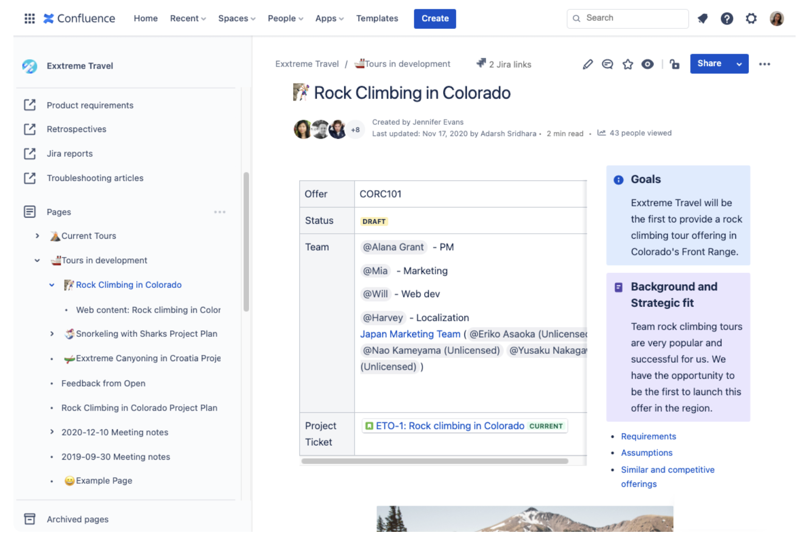Star this page as favorite
The width and height of the screenshot is (808, 553).
627,64
